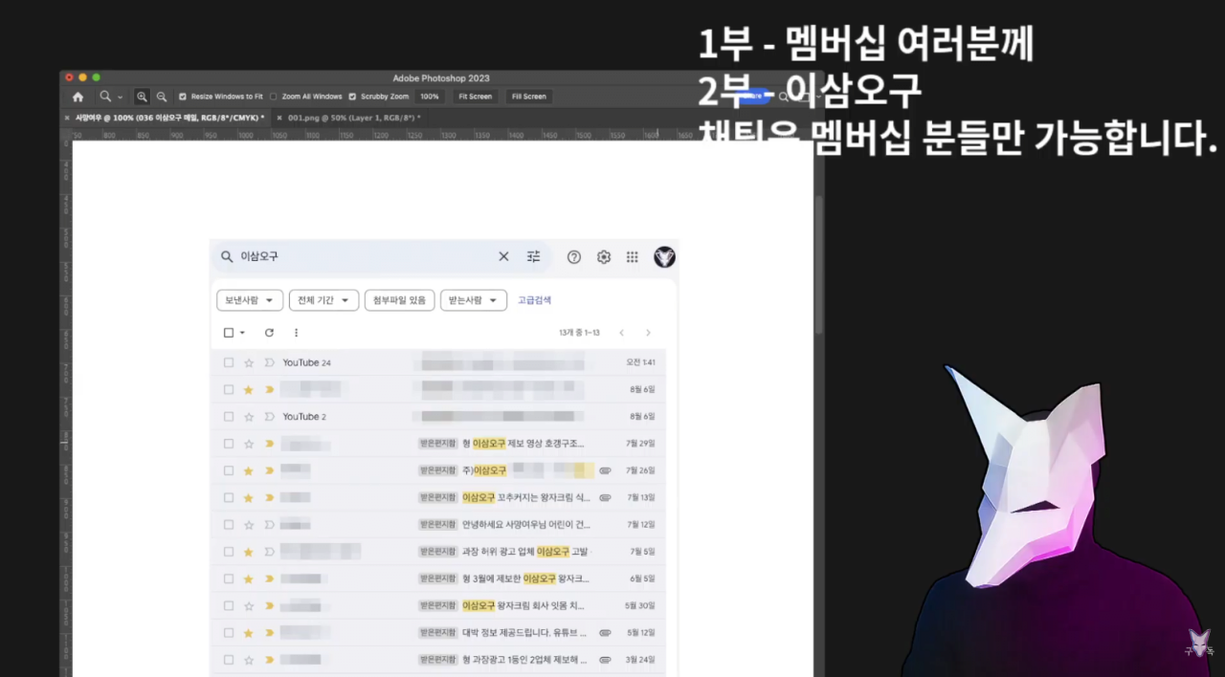Toggle importance marker on 7월 12일 email
Image resolution: width=1225 pixels, height=677 pixels.
tap(269, 525)
